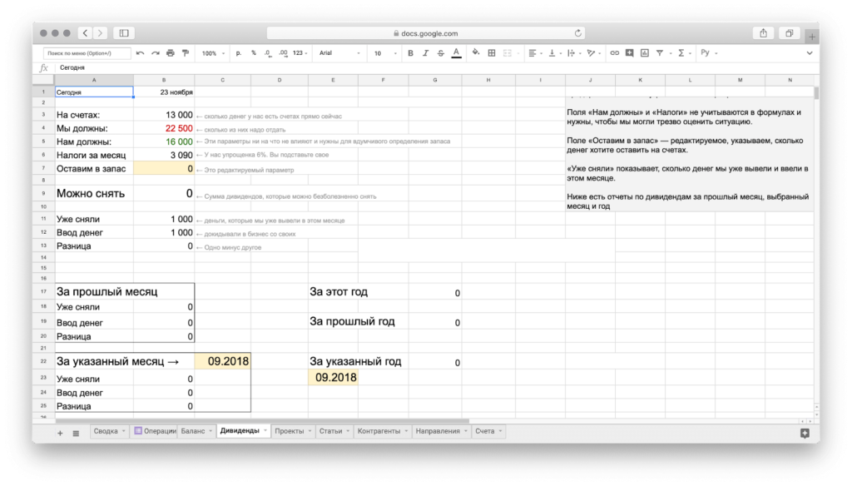Open the all sheets list button
Image resolution: width=852 pixels, height=486 pixels.
click(76, 433)
